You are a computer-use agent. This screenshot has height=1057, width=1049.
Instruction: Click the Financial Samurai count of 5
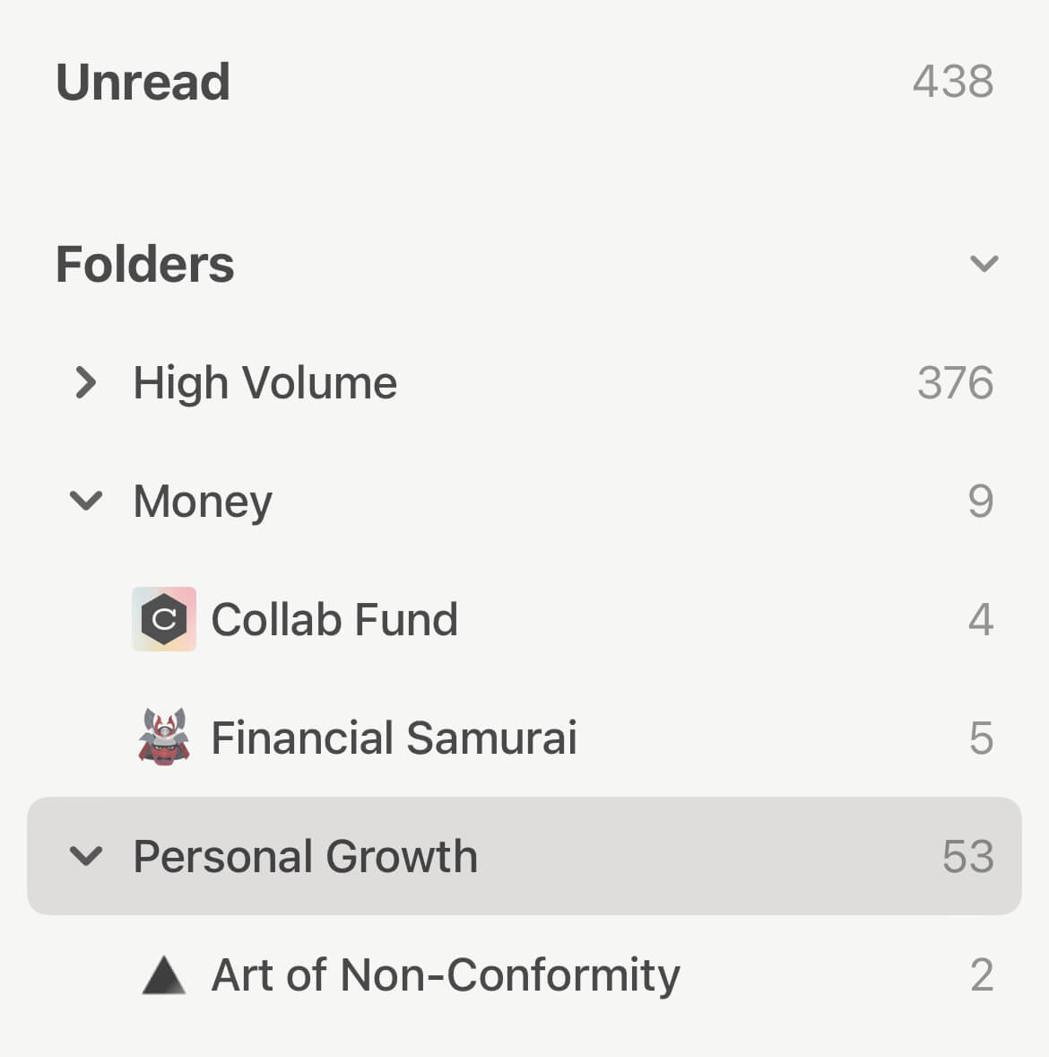click(x=981, y=738)
